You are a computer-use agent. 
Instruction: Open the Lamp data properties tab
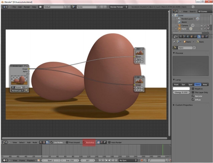199,36
